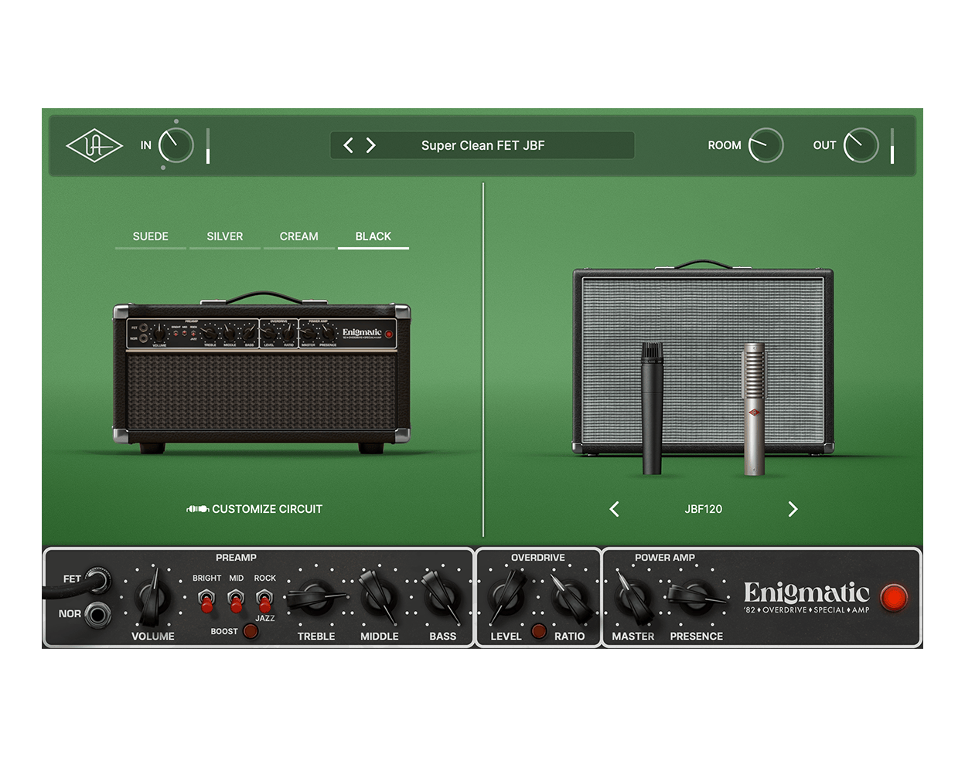Click the Universal Audio logo
Screen dimensions: 965x757
point(94,145)
